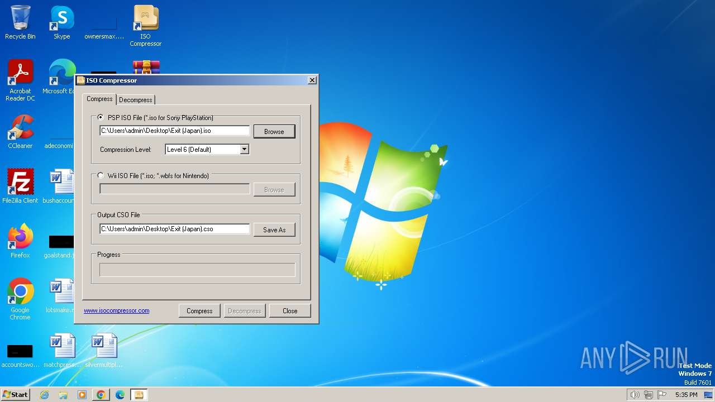The width and height of the screenshot is (715, 402).
Task: Click the Compress button
Action: point(199,310)
